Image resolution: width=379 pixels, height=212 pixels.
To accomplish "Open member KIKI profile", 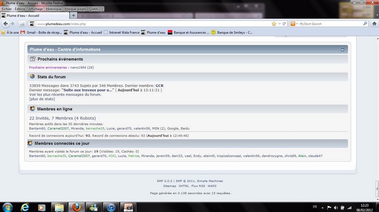I will (112, 156).
